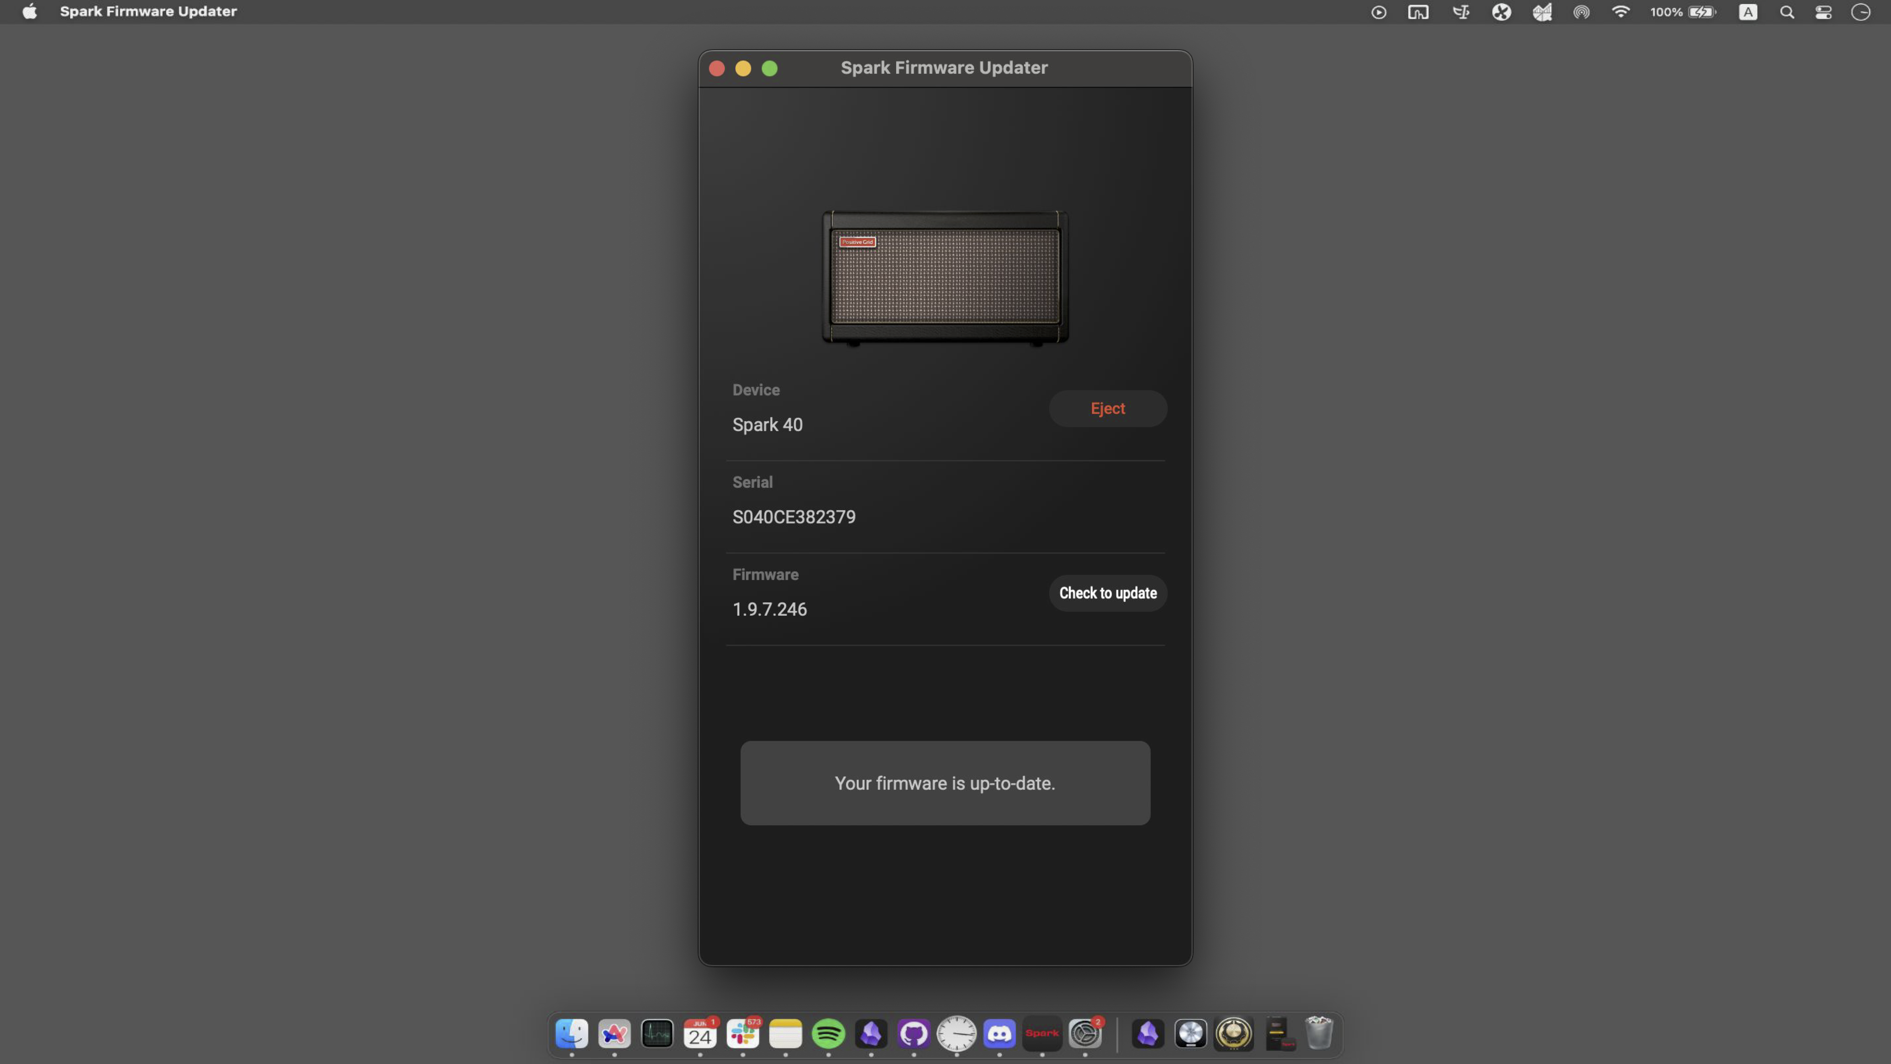Open Control Center
This screenshot has height=1064, width=1891.
click(x=1823, y=12)
